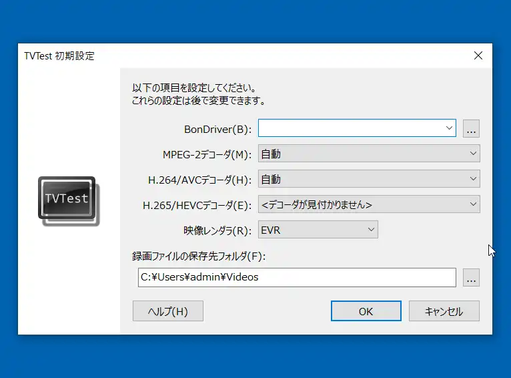Confirm settings with the OK button

point(366,311)
